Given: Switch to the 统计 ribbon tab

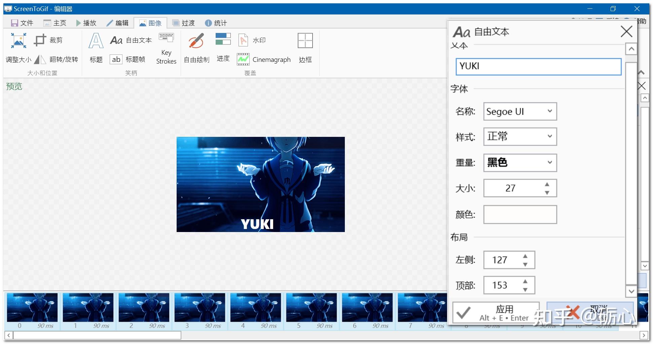Looking at the screenshot, I should tap(216, 23).
